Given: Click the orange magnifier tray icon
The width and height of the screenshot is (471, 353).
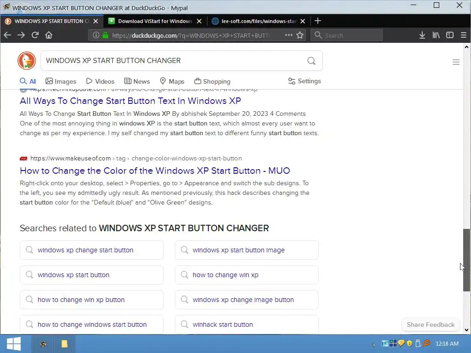Looking at the screenshot, I should click(426, 343).
